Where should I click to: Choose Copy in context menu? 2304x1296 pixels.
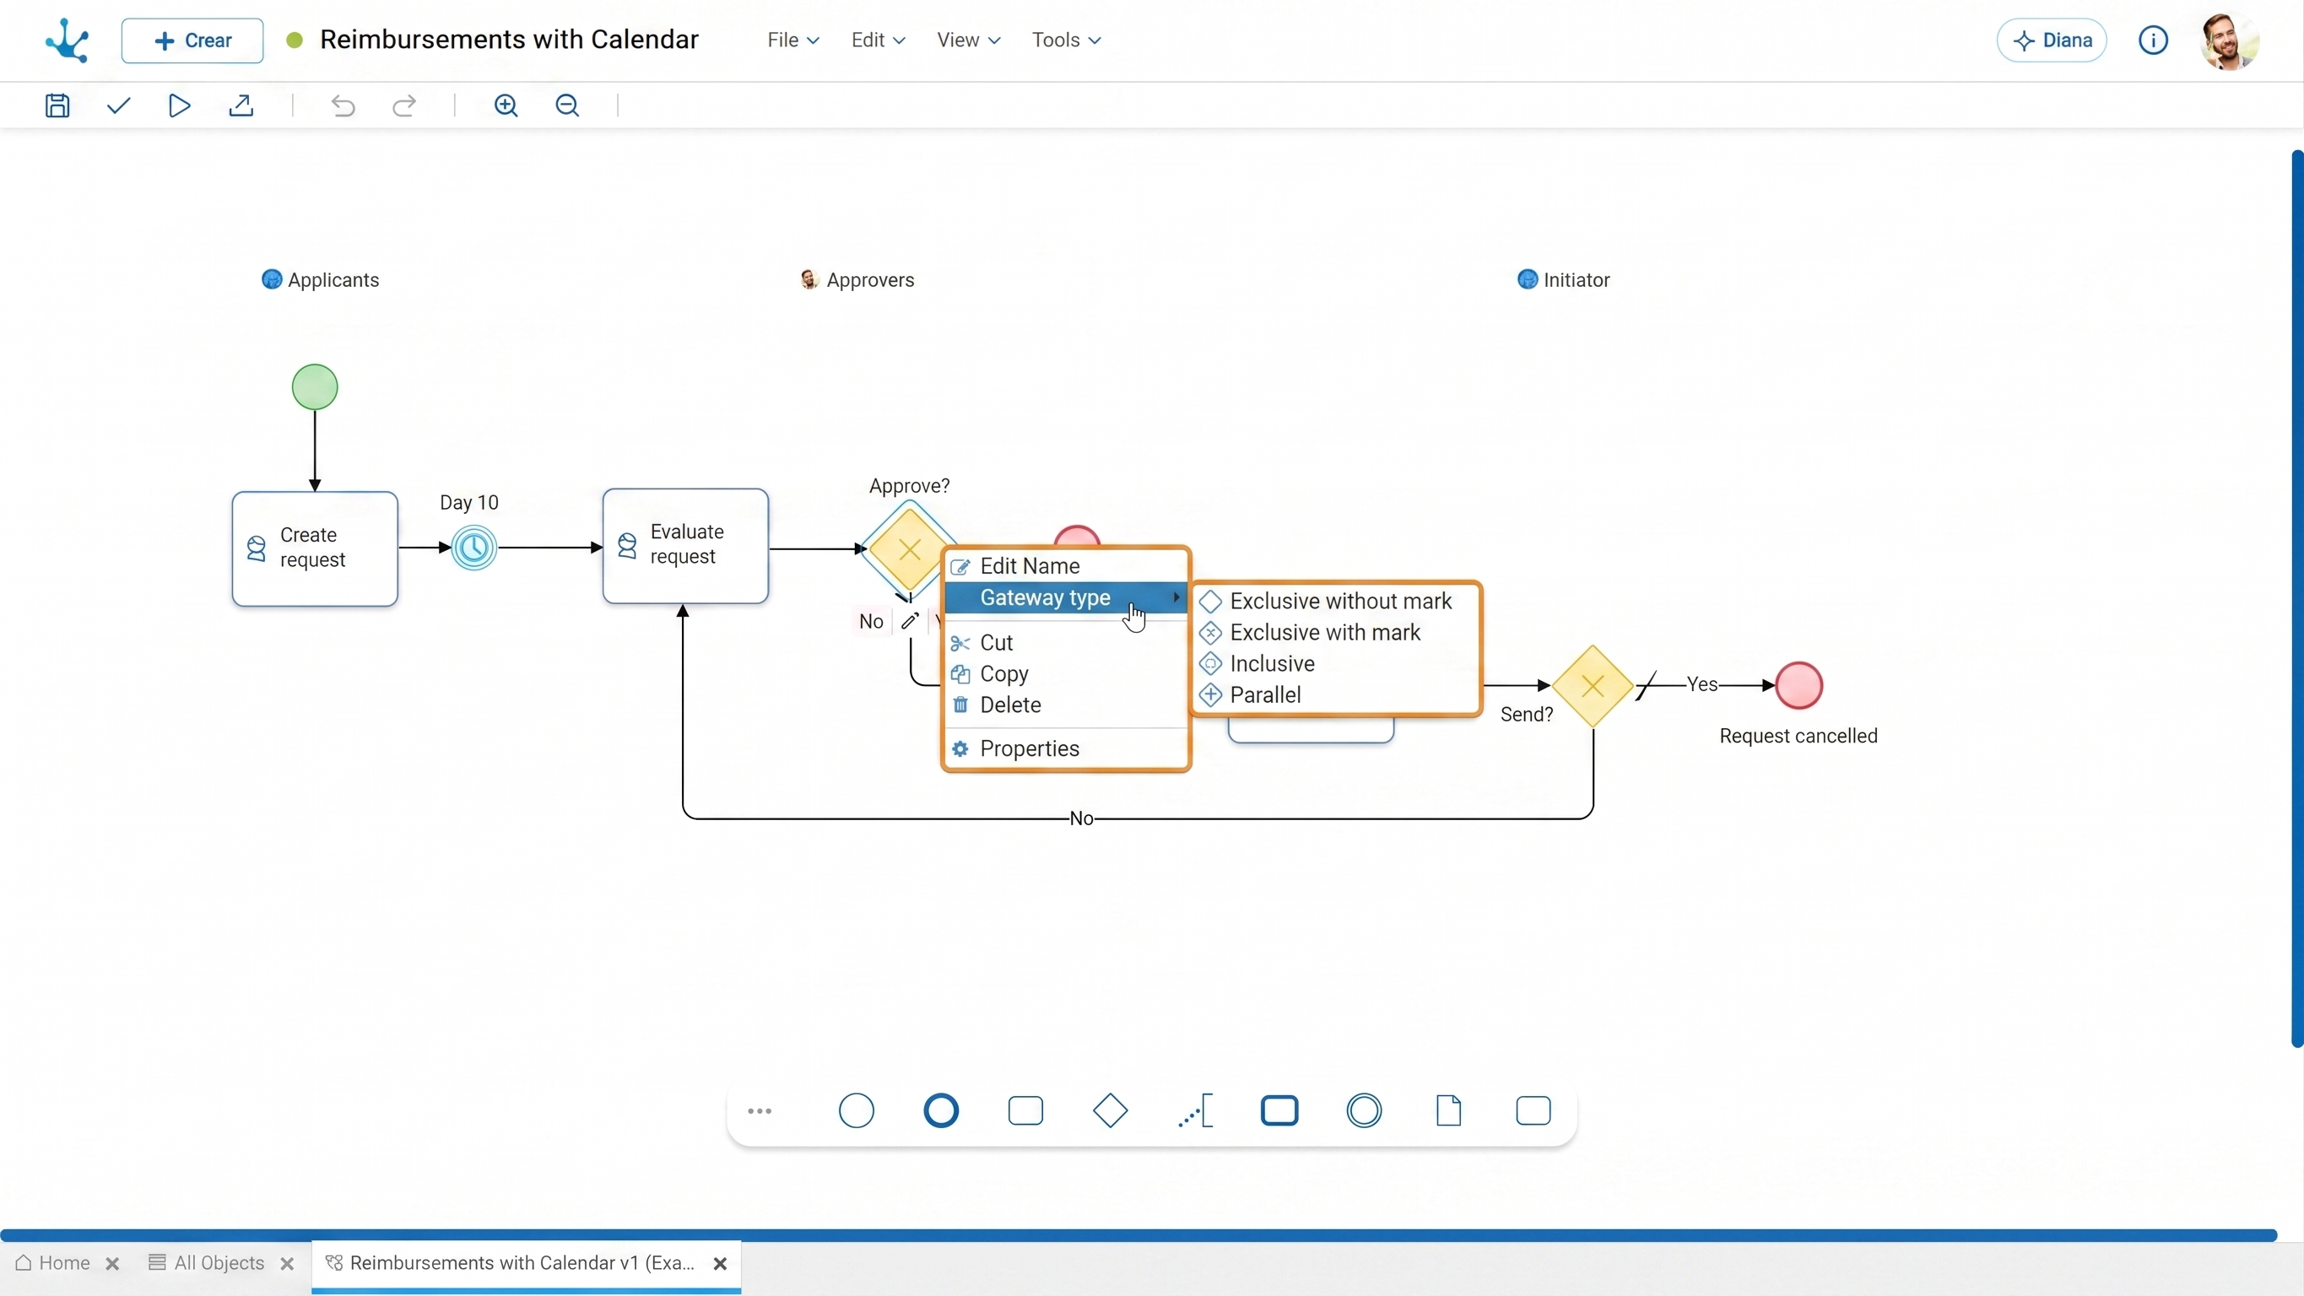[1066, 673]
